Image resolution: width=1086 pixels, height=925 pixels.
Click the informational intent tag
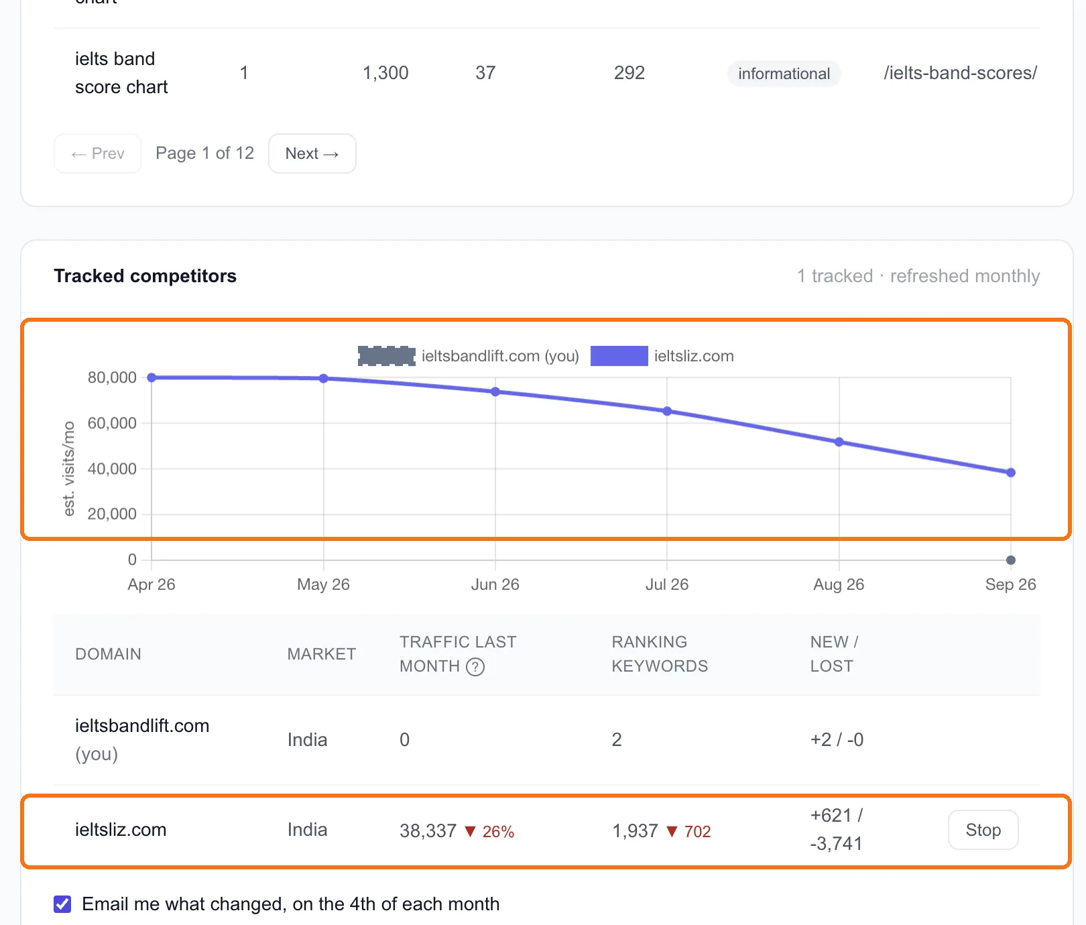tap(784, 73)
